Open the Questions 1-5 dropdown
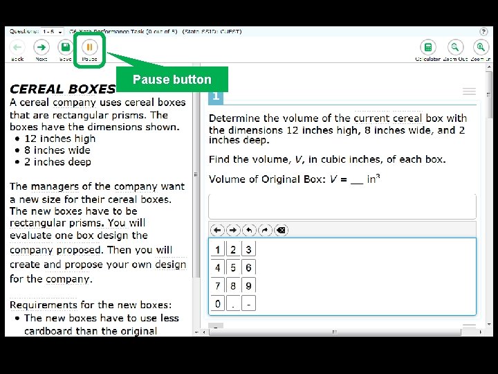498x374 pixels. pos(53,31)
